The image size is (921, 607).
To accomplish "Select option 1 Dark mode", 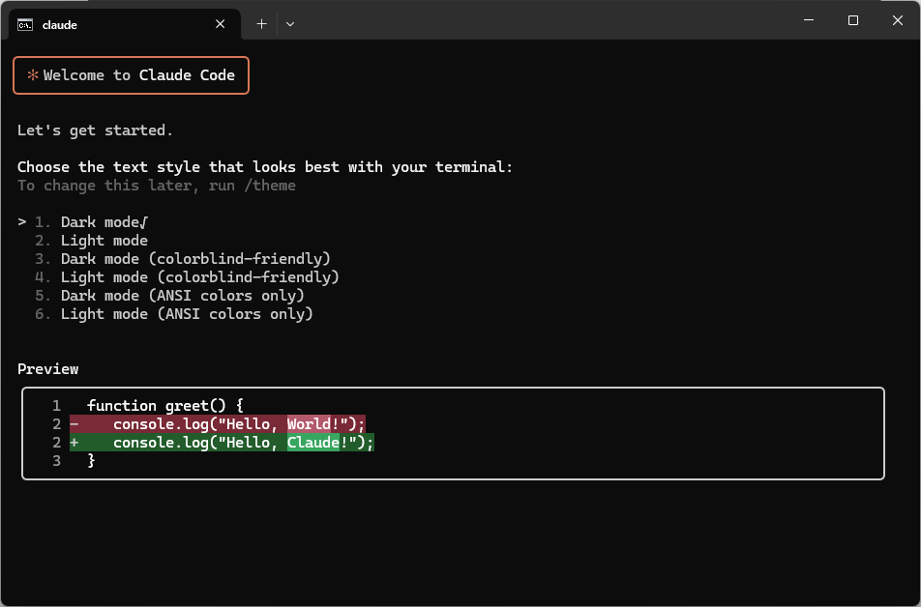I will [91, 222].
